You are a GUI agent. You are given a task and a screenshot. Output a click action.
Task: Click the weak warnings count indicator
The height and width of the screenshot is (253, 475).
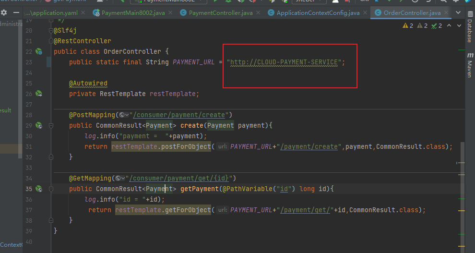pyautogui.click(x=422, y=26)
